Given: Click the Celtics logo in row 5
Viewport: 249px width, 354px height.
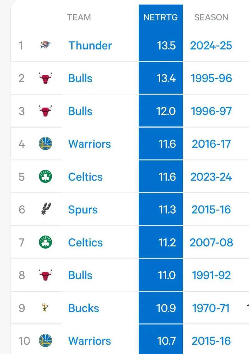Looking at the screenshot, I should click(x=45, y=177).
